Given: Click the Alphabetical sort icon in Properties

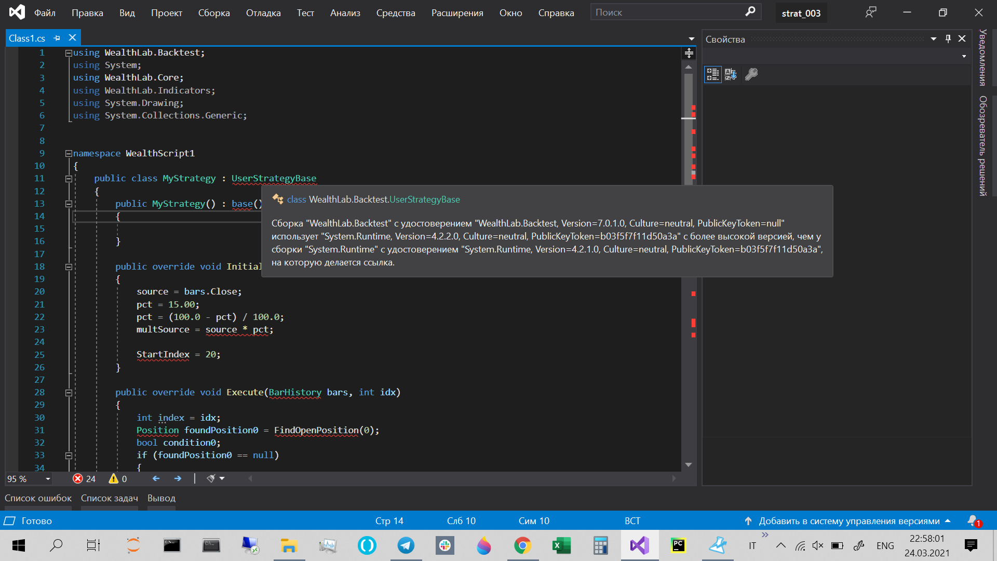Looking at the screenshot, I should 731,74.
